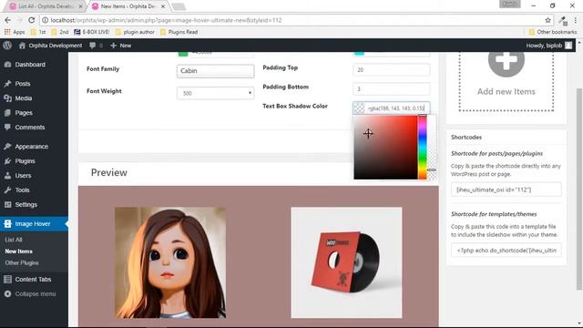The height and width of the screenshot is (328, 583).
Task: Open the Chrome three-dot menu
Action: tap(576, 20)
